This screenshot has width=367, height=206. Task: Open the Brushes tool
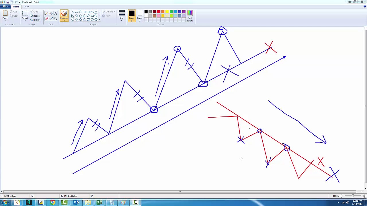click(x=64, y=16)
